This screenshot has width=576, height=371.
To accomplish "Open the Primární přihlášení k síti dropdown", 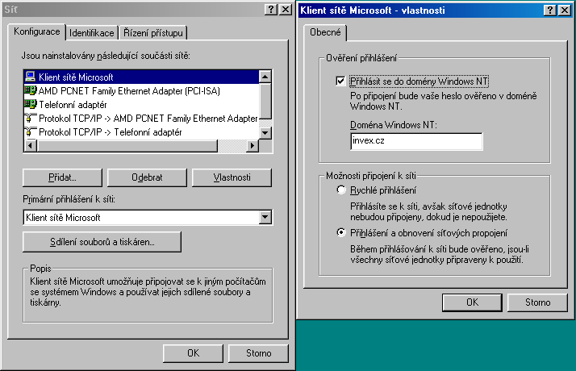I will tap(265, 217).
